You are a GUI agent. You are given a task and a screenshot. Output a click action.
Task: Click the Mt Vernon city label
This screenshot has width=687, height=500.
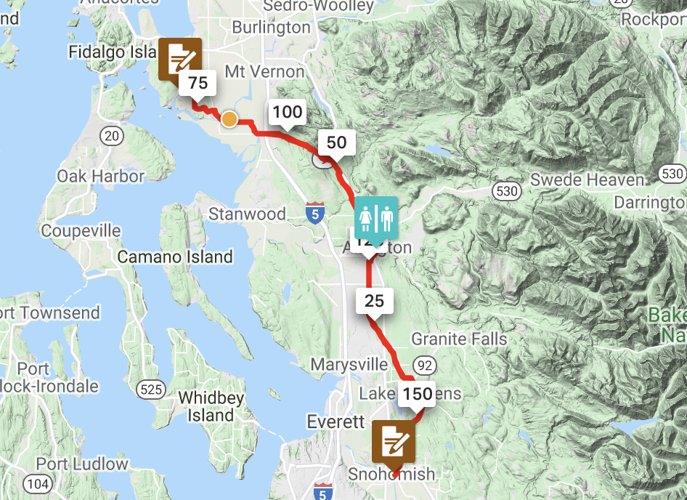[x=264, y=71]
